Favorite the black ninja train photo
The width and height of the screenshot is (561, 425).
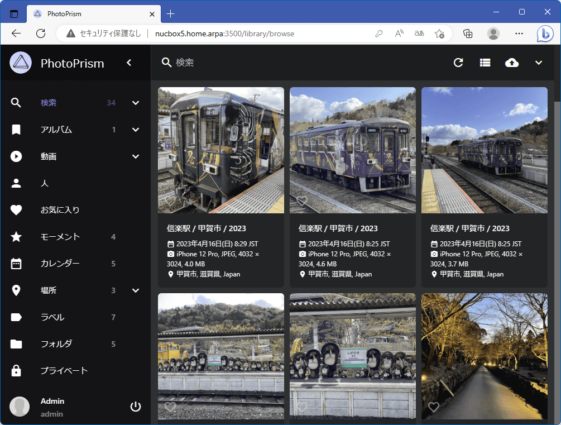pos(170,201)
